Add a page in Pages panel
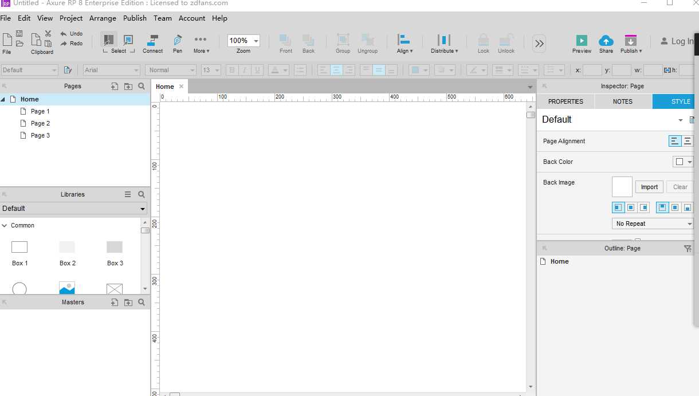 pos(115,86)
